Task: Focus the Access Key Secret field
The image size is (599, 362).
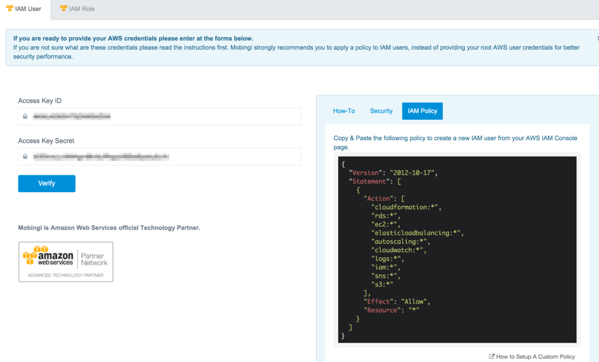Action: [160, 156]
